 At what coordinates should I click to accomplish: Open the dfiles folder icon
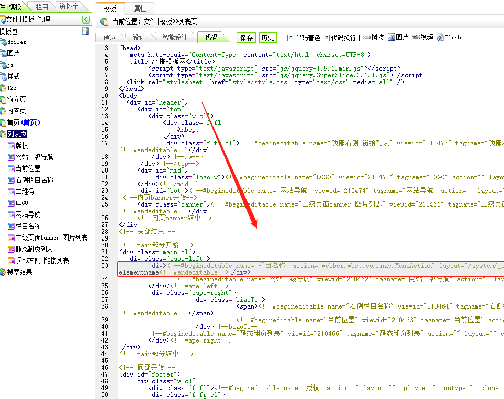click(x=3, y=42)
